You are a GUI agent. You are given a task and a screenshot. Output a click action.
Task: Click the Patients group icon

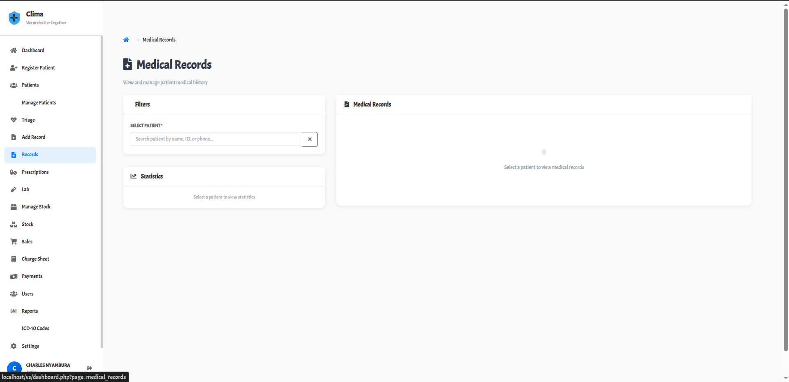(14, 85)
